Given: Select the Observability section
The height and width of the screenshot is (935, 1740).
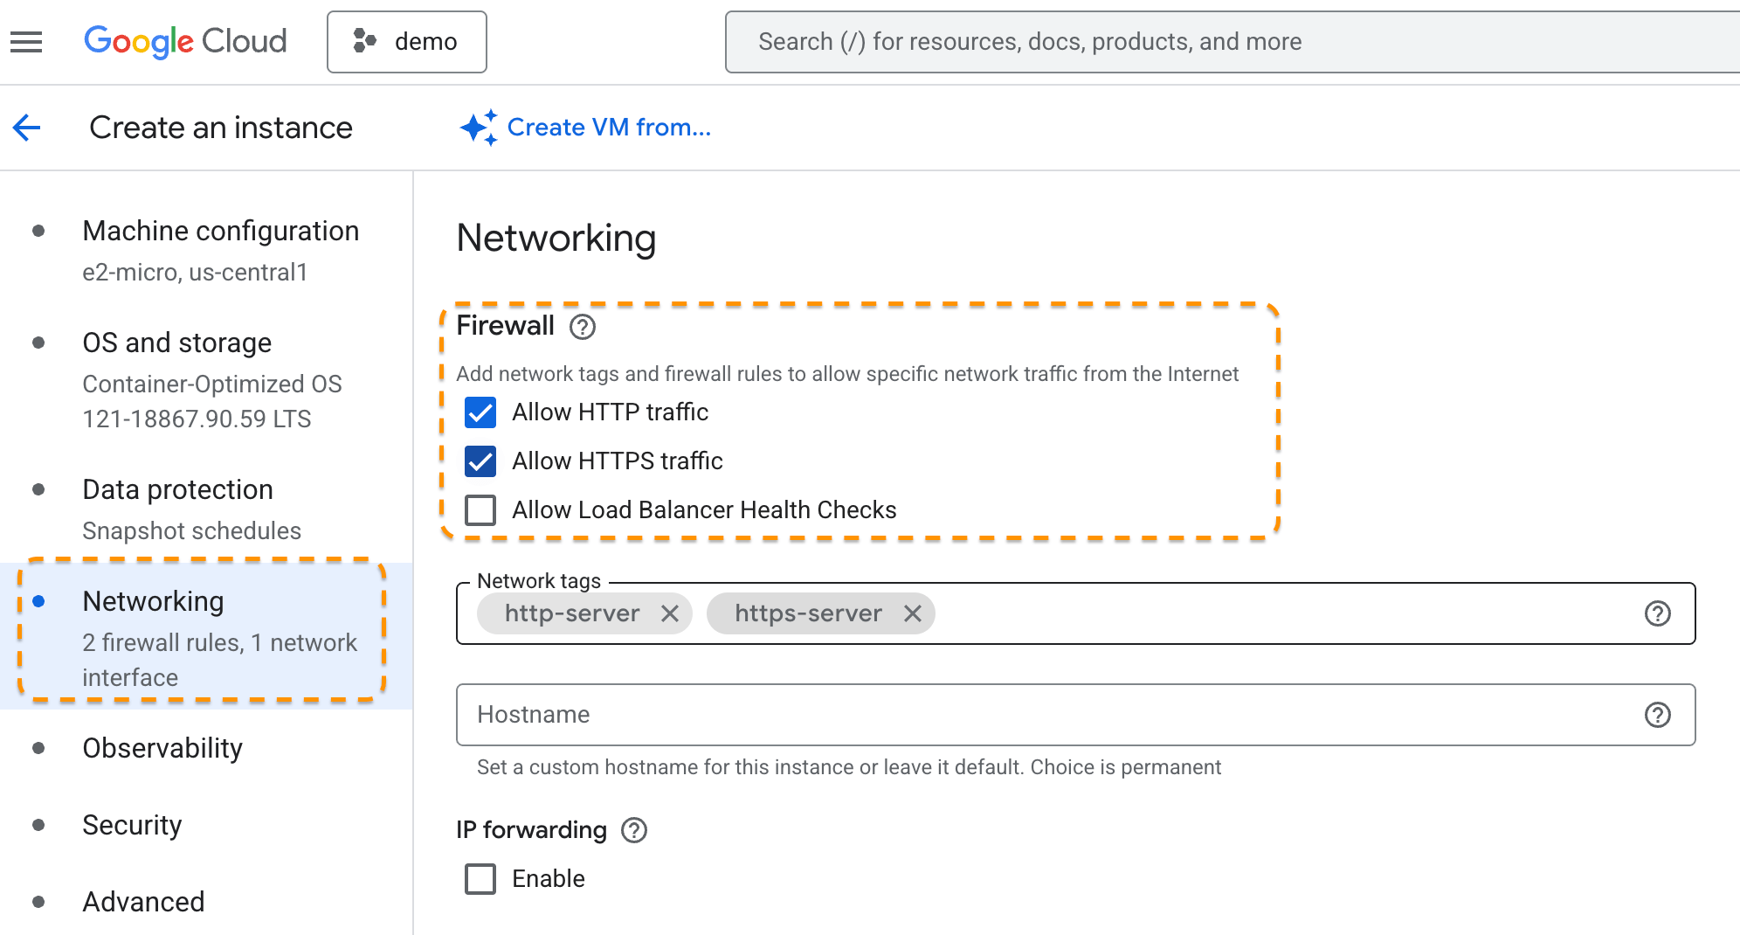Looking at the screenshot, I should click(162, 749).
